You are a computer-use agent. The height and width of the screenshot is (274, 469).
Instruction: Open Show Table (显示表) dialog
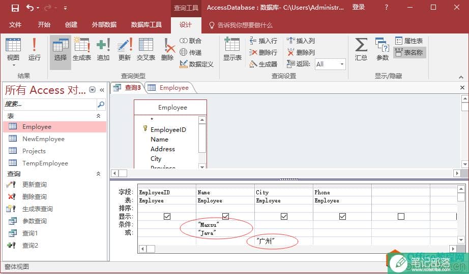[232, 49]
